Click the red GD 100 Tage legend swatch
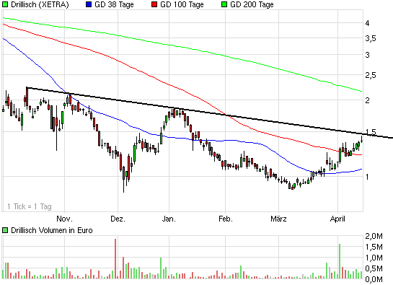Image resolution: width=393 pixels, height=285 pixels. click(154, 4)
